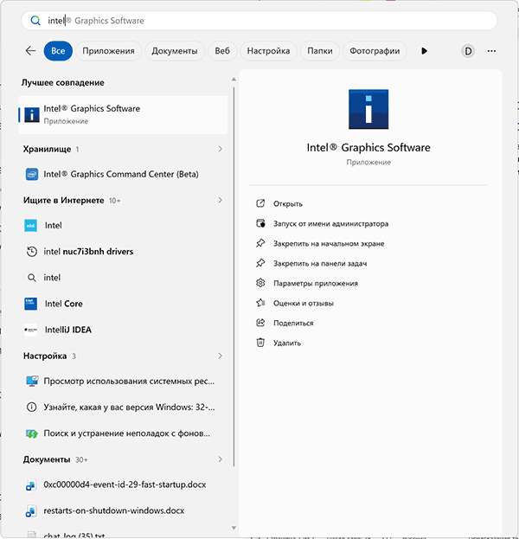
Task: Click the results list scrollbar down arrow
Action: click(234, 528)
